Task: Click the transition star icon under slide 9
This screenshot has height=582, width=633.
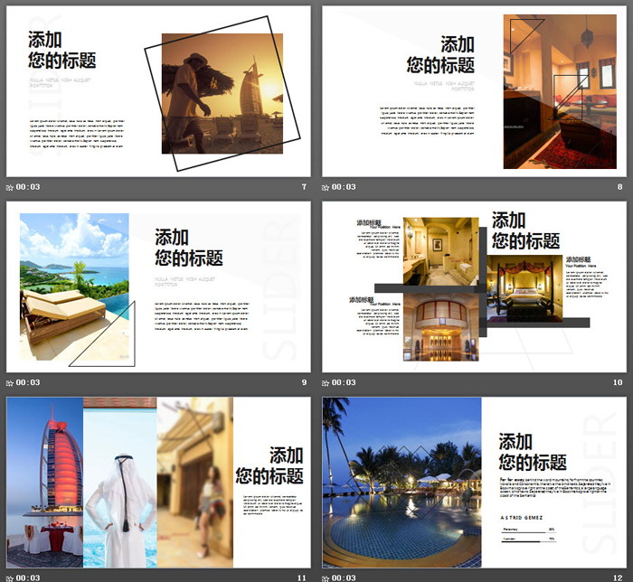Action: coord(10,382)
